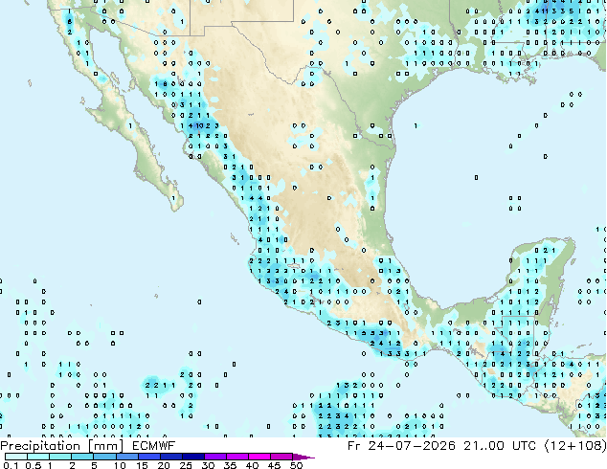
Task: Click legend value "0.5"
Action: (x=34, y=465)
